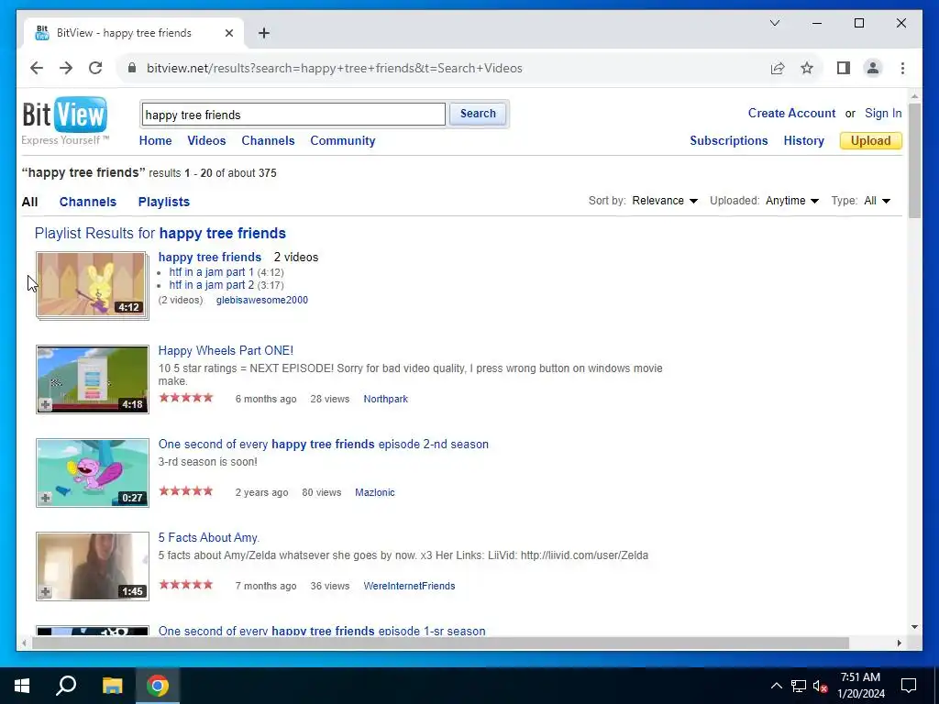Click the happy tree friends search field

[x=293, y=115]
